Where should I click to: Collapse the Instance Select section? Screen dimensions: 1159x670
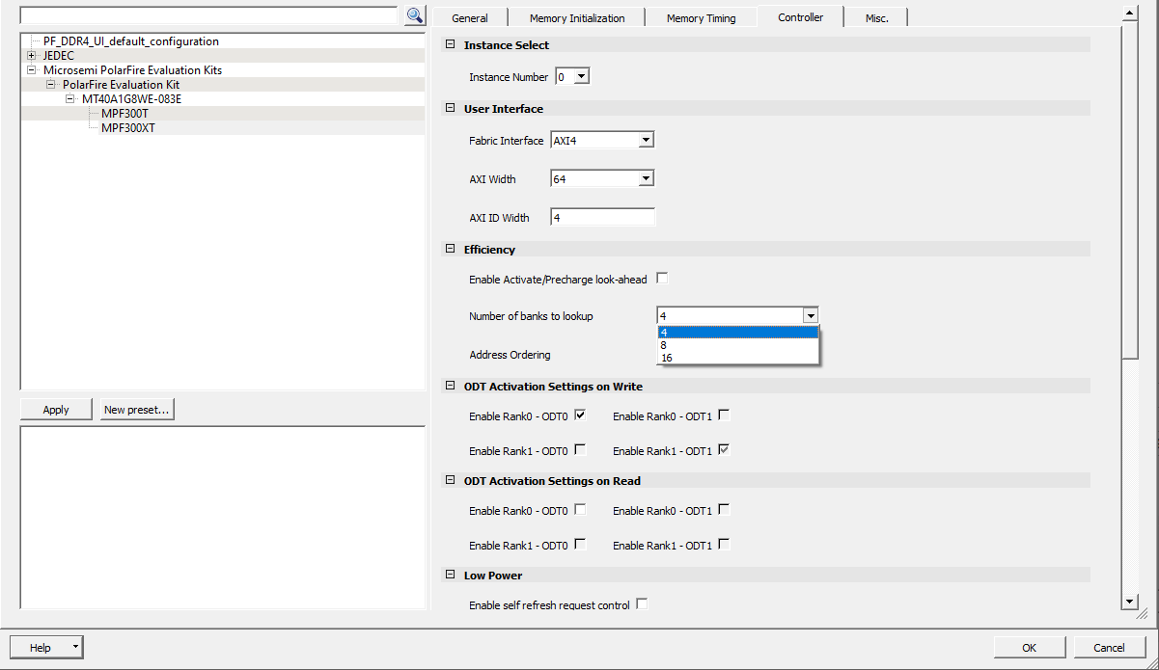(451, 44)
